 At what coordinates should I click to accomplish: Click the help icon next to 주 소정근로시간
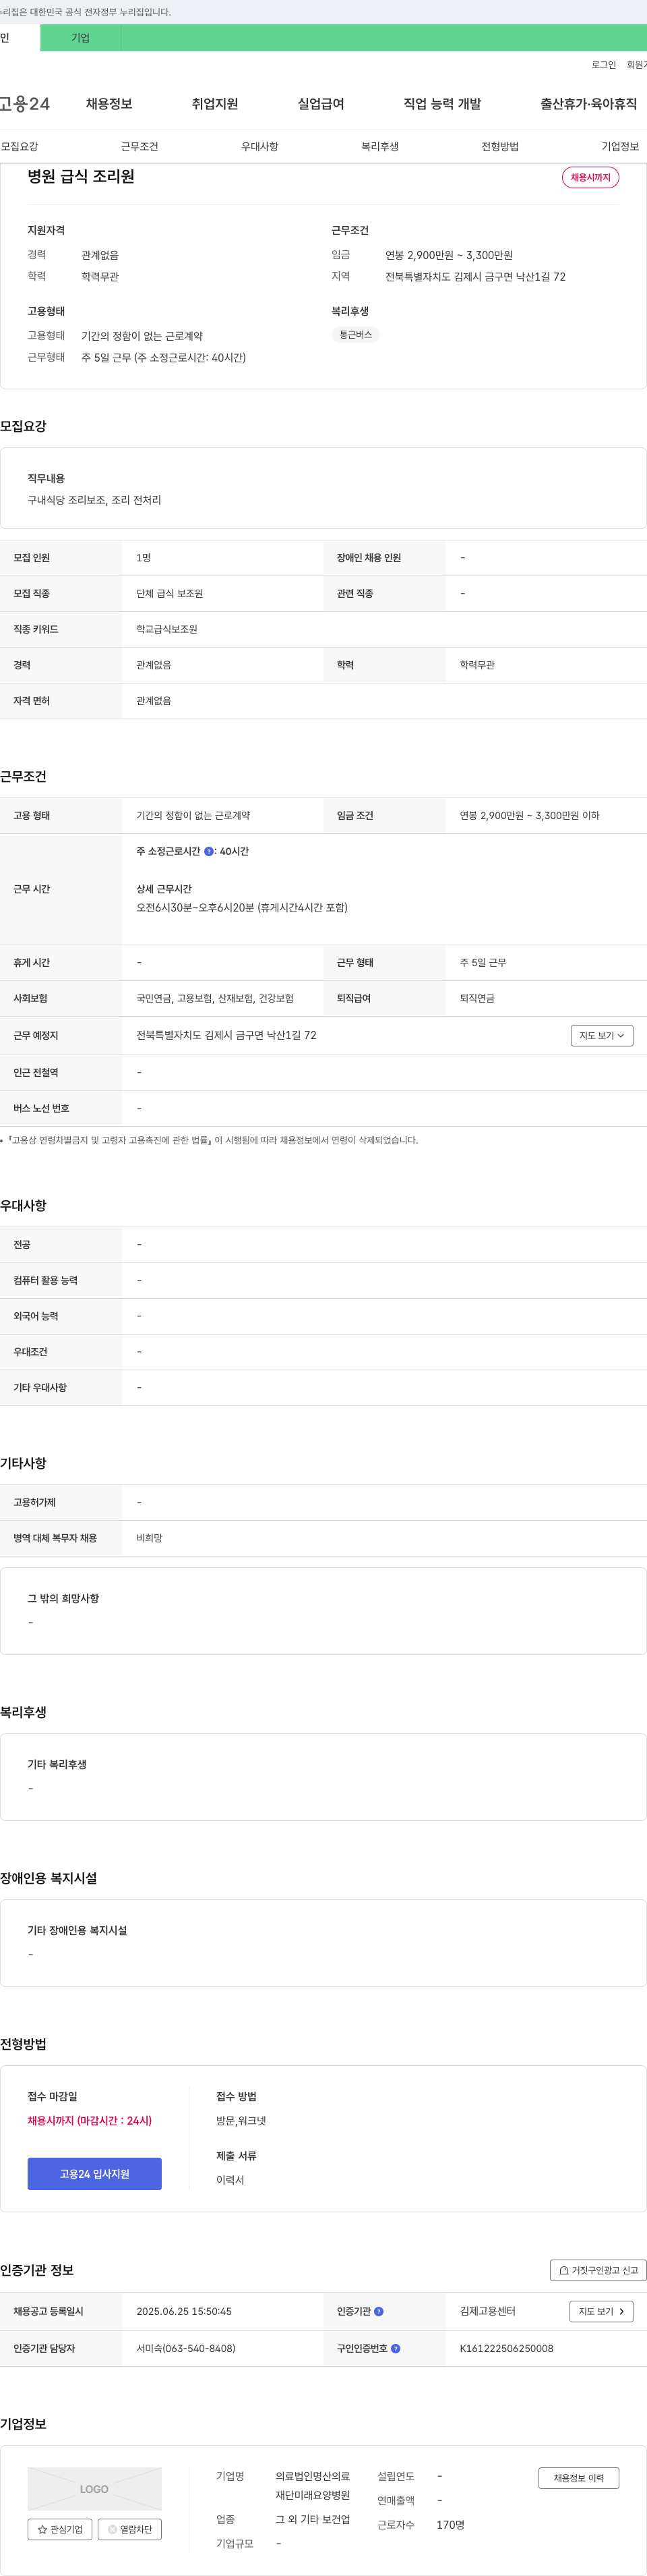pyautogui.click(x=209, y=851)
